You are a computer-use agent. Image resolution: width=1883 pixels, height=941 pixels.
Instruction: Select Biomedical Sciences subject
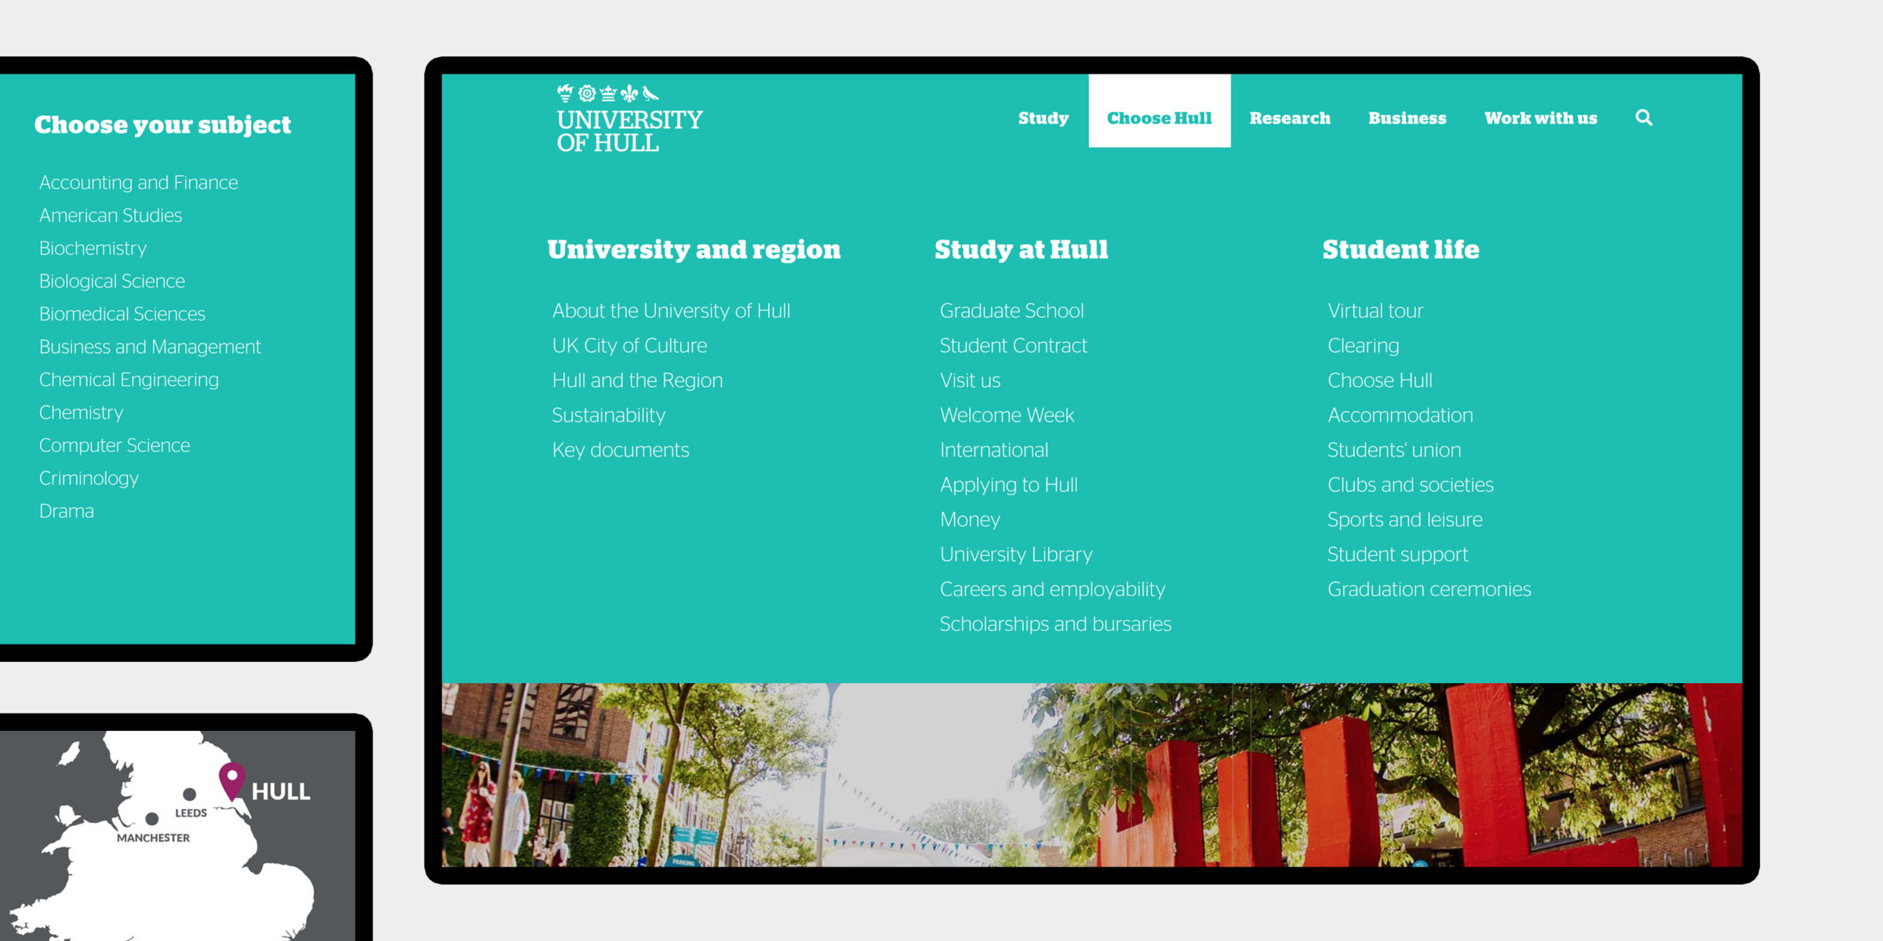(122, 314)
